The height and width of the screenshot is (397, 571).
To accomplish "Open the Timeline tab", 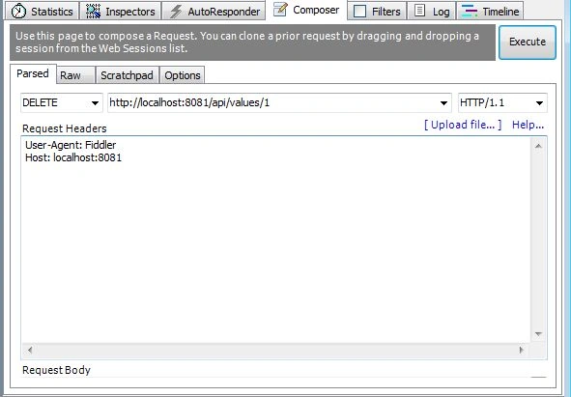I will coord(490,12).
